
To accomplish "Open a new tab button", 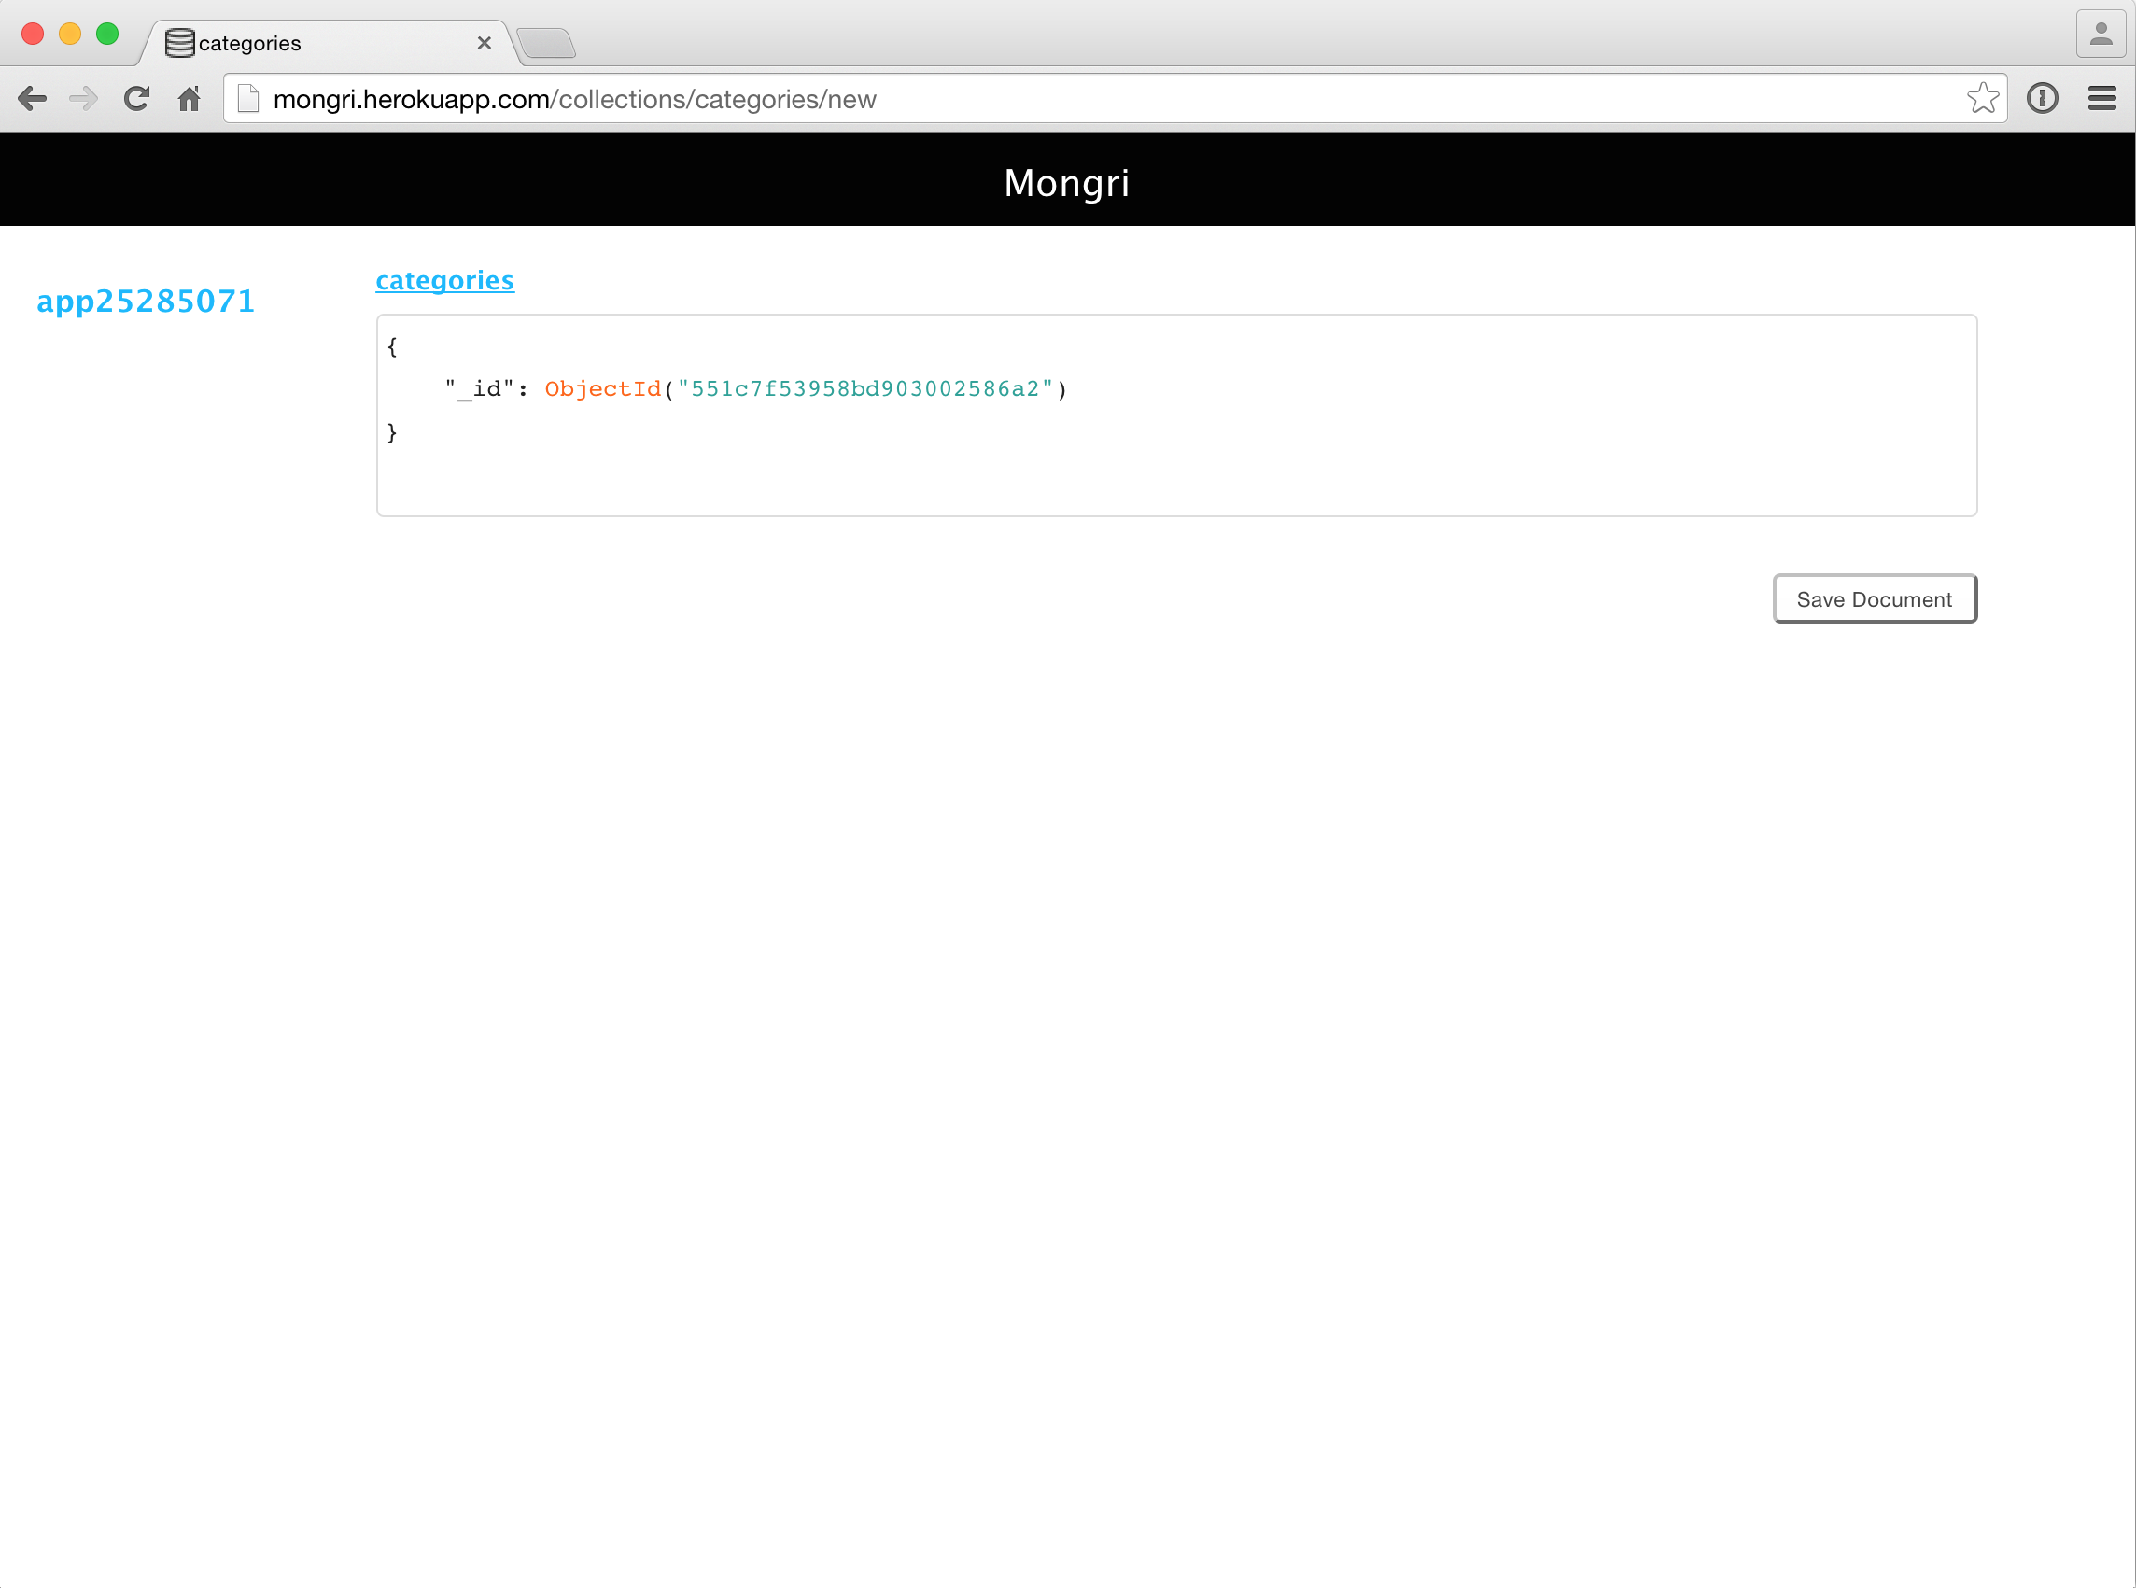I will click(546, 43).
